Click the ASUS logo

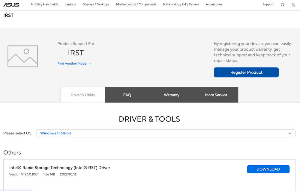click(x=11, y=4)
